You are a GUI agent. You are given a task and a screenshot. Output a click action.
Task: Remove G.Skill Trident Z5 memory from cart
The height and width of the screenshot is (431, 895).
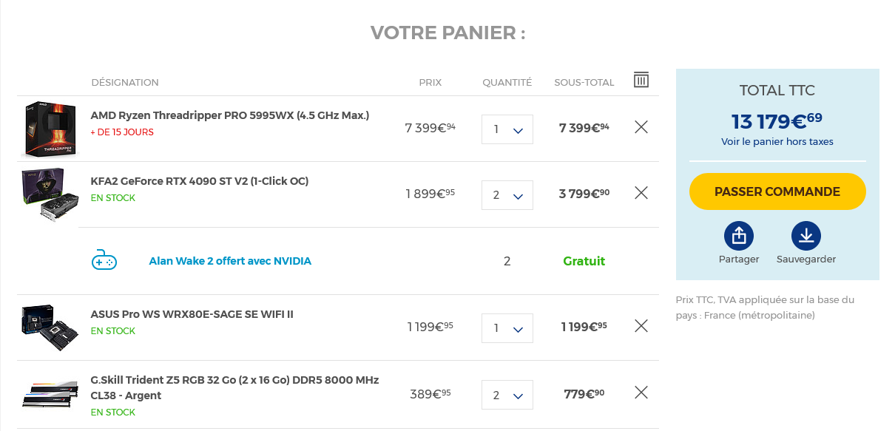[x=641, y=393]
